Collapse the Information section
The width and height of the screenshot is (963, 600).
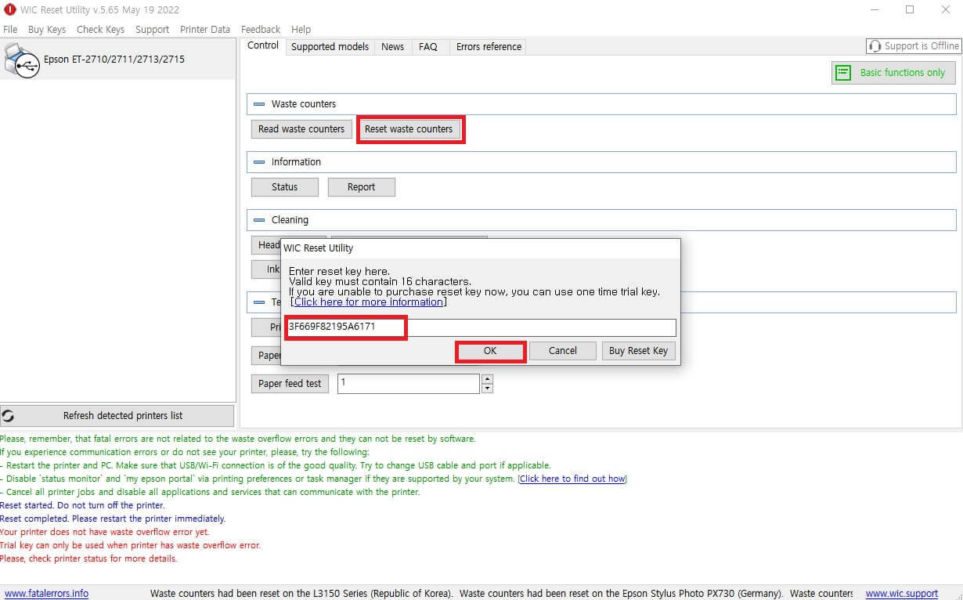[259, 162]
